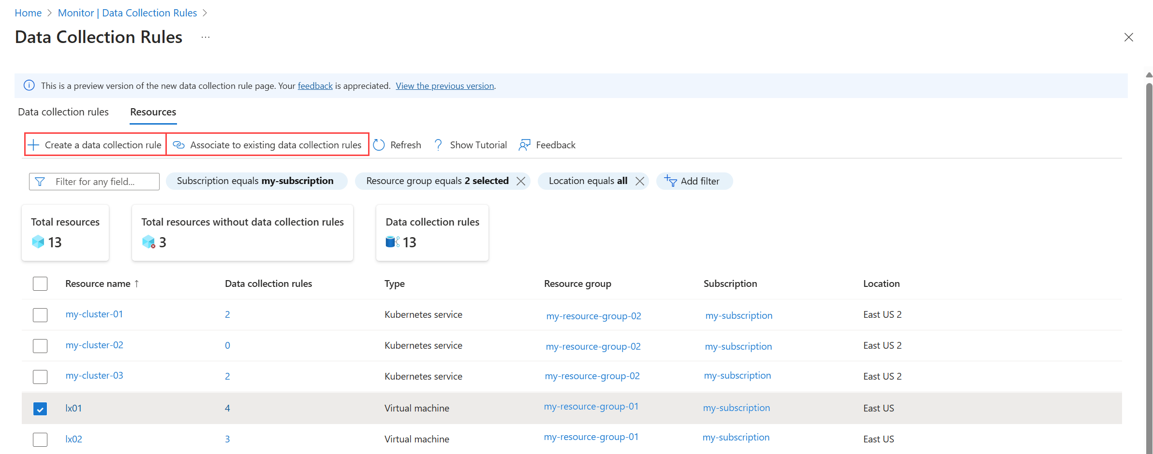
Task: Open the ellipsis menu beside page title
Action: (x=206, y=37)
